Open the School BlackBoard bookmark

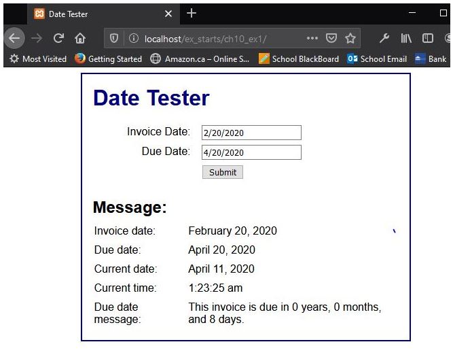coord(299,59)
